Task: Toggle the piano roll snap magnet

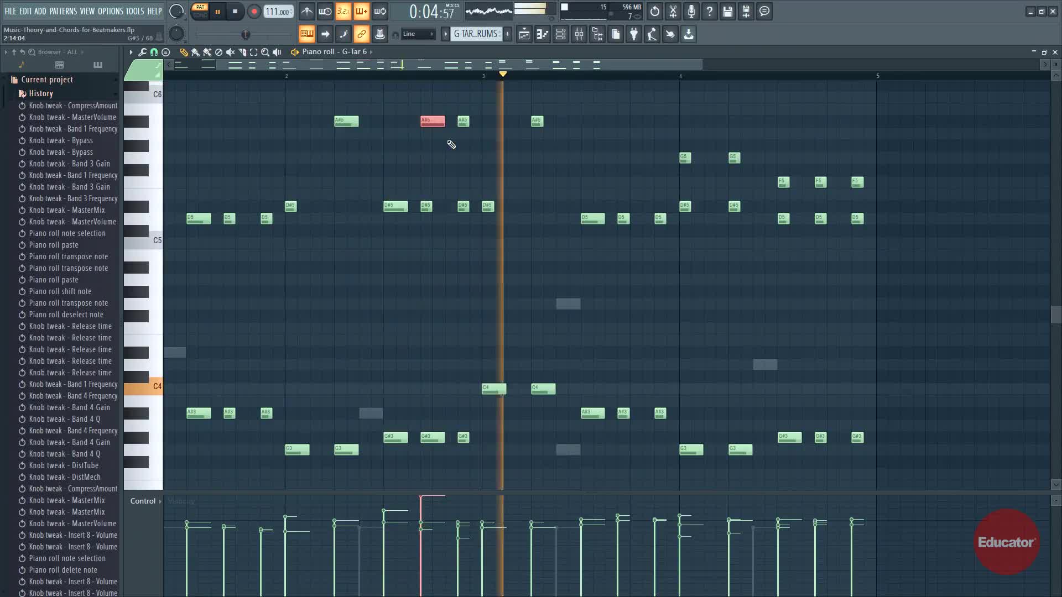Action: (154, 52)
